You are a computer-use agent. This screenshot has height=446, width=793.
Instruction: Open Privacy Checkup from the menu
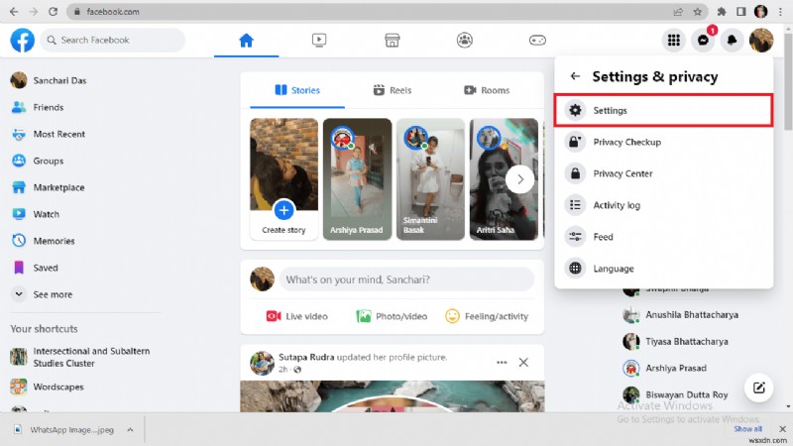click(663, 142)
